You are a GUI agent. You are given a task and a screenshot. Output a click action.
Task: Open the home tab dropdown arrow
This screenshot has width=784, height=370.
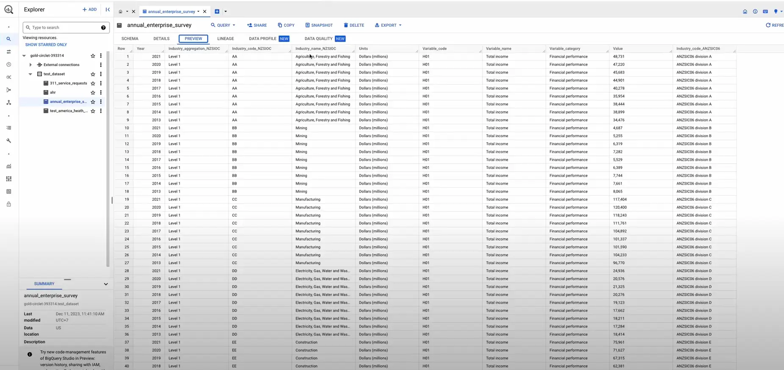point(127,11)
